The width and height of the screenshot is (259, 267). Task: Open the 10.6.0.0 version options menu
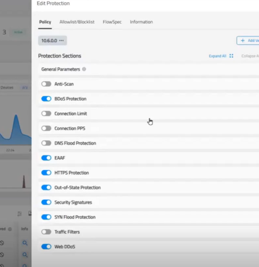(61, 41)
